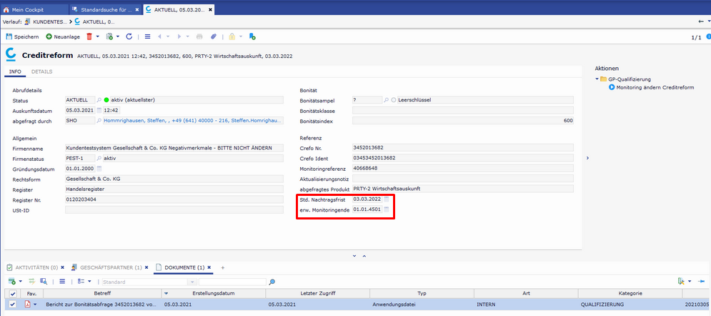Click the refresh icon in the toolbar
The height and width of the screenshot is (316, 711).
click(x=129, y=36)
